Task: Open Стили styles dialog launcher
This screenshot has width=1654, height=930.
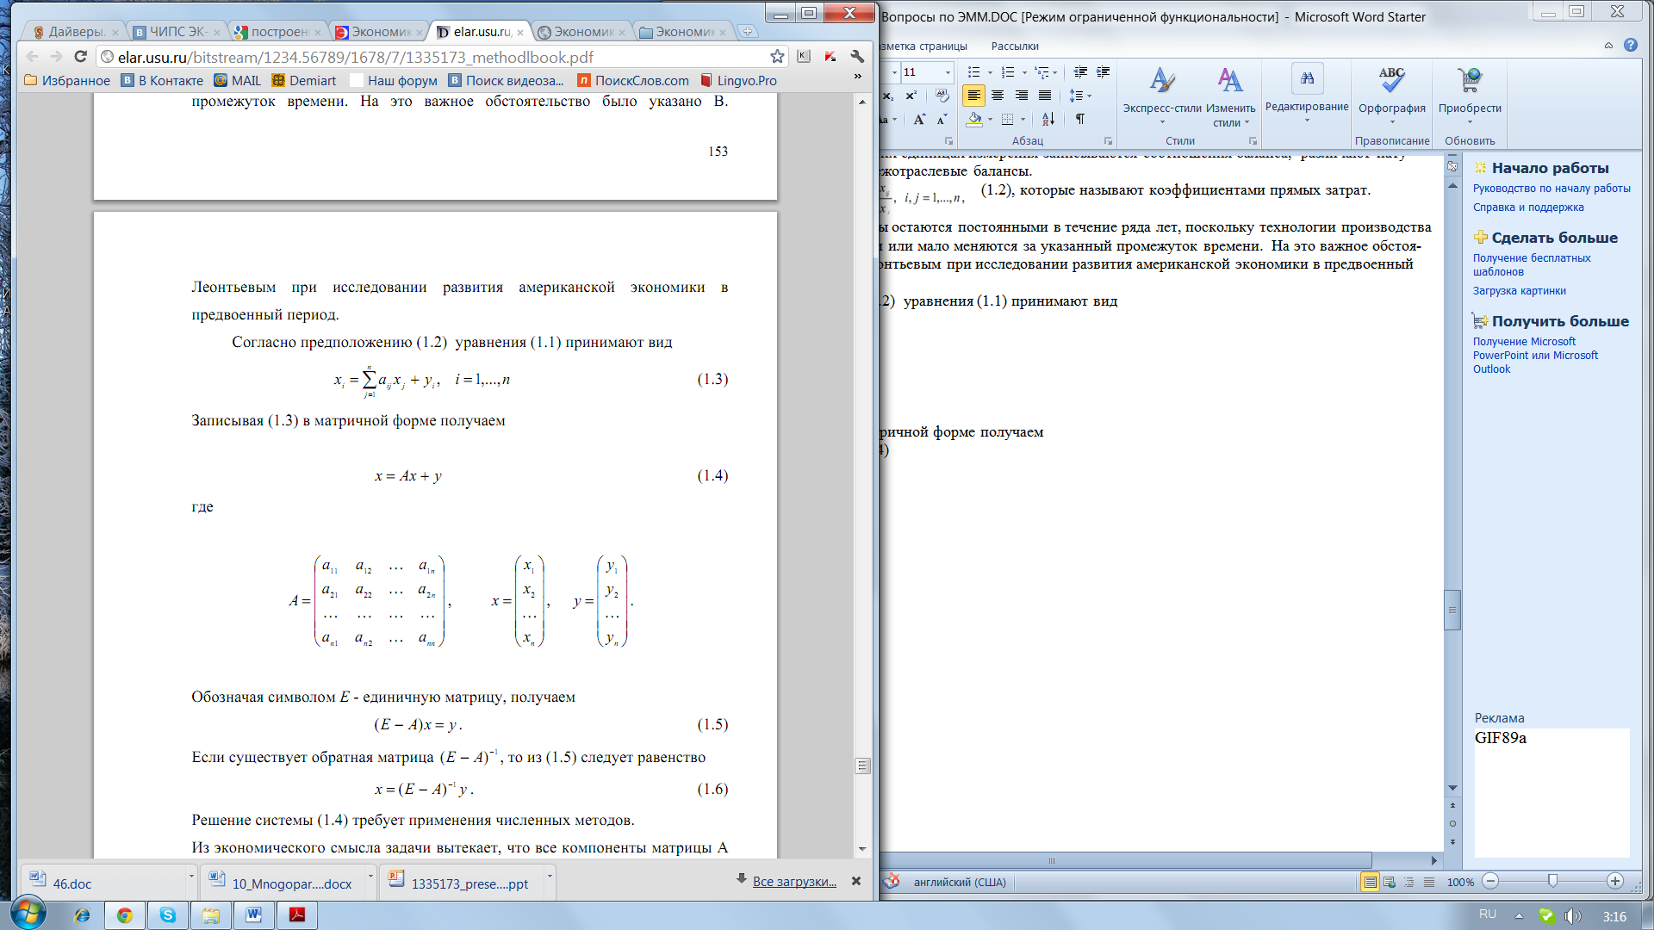Action: (x=1253, y=140)
